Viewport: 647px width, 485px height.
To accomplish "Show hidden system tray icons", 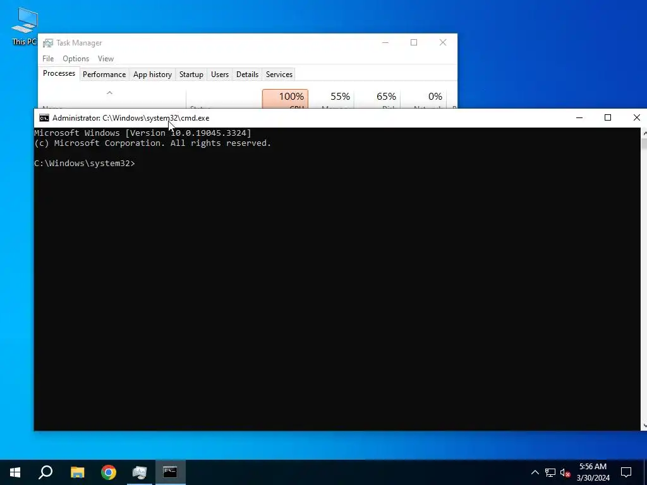I will tap(535, 472).
